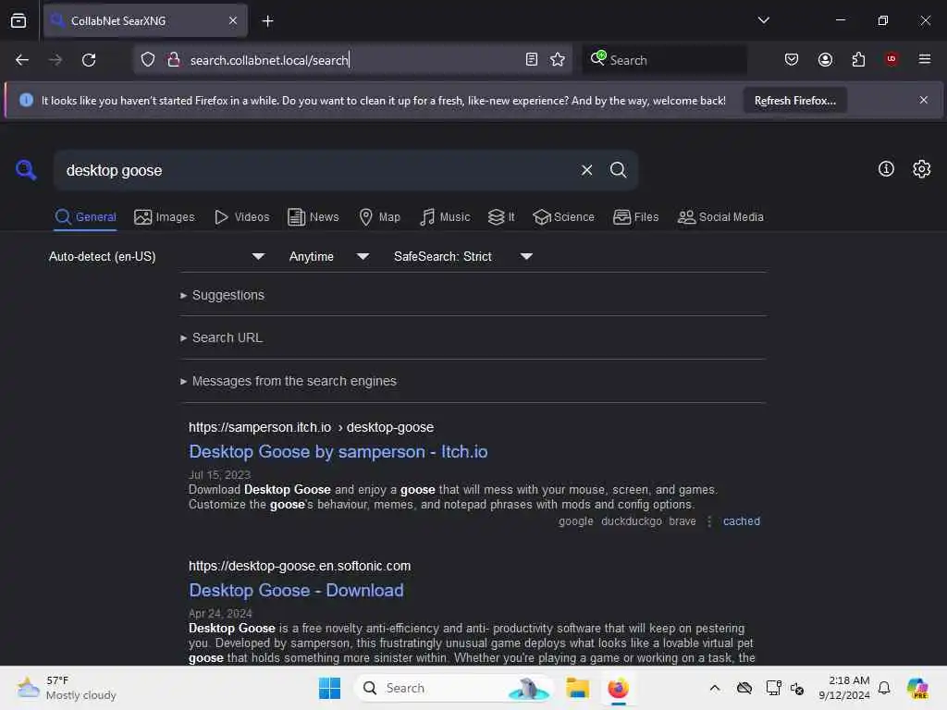Submit search with the magnifier button
Screen dimensions: 947x710
[618, 170]
